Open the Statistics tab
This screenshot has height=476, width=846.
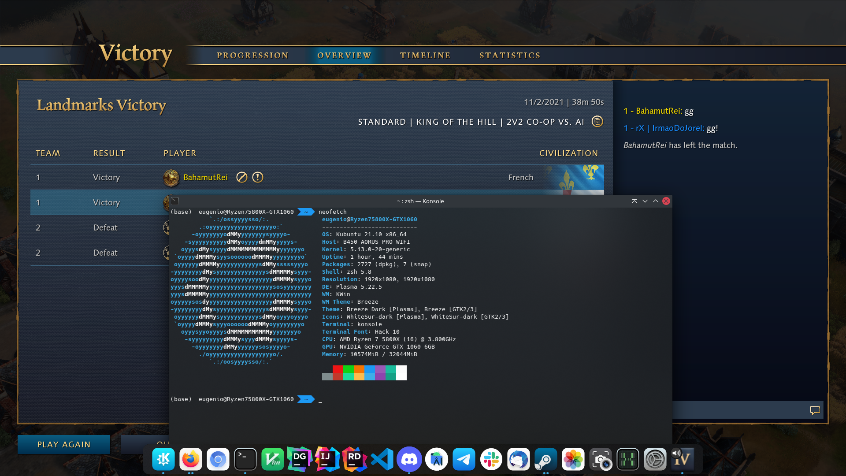(x=510, y=56)
